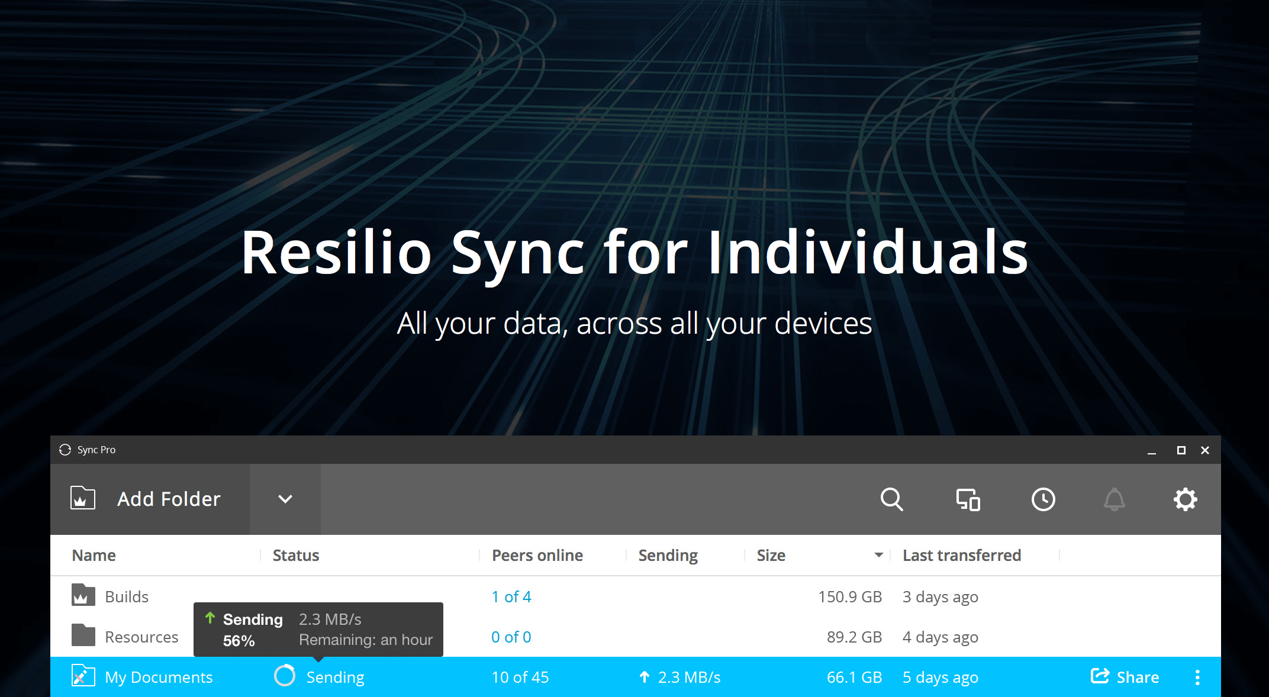
Task: Click the Add Folder crown folder icon
Action: [83, 498]
